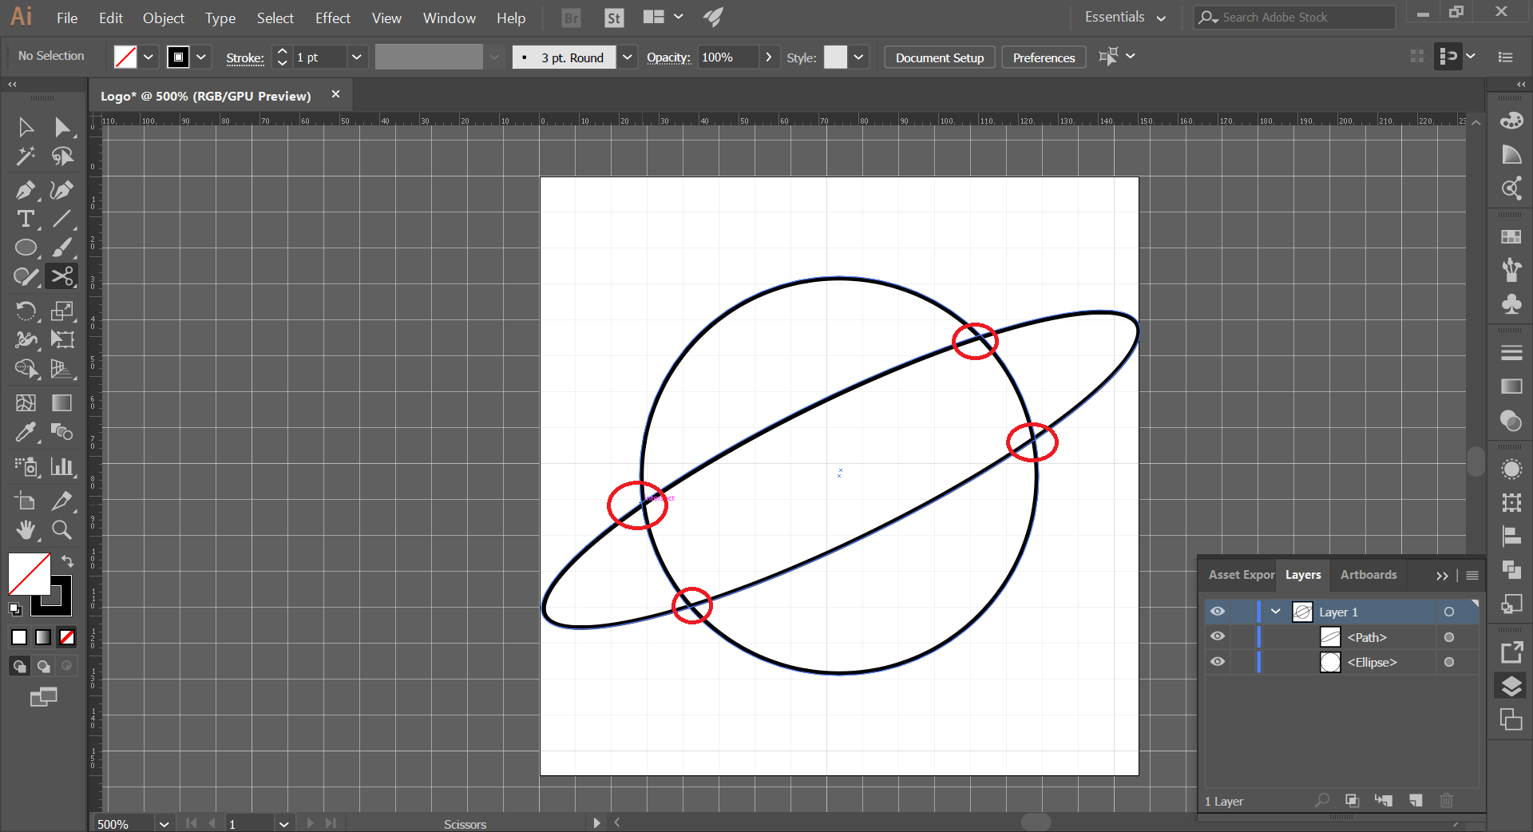The height and width of the screenshot is (832, 1533).
Task: Select the Ellipse tool
Action: (x=26, y=248)
